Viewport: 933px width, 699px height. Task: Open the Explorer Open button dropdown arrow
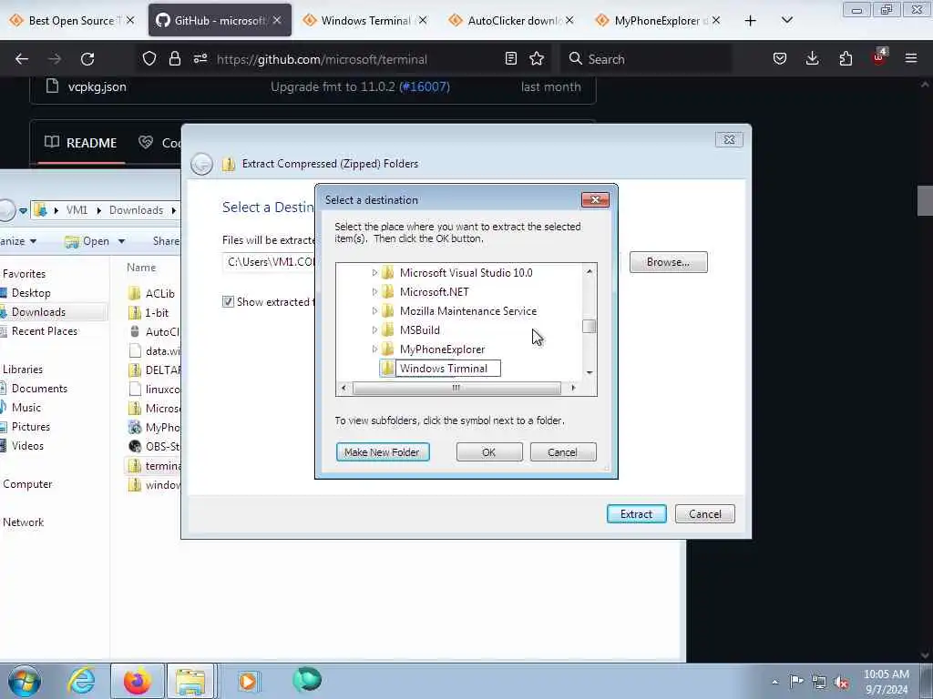coord(121,241)
